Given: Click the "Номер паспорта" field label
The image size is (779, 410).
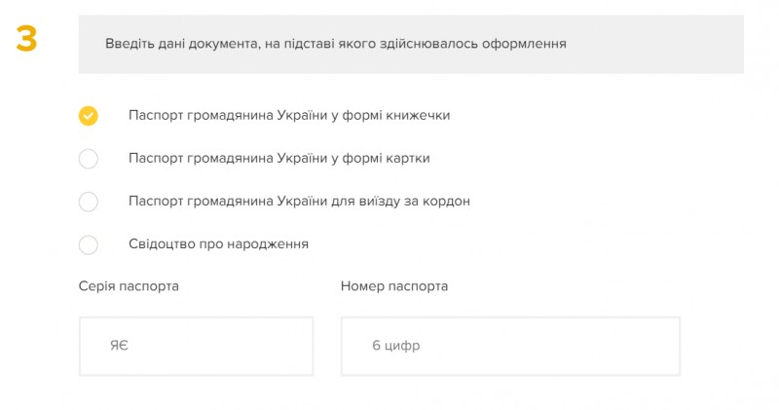Looking at the screenshot, I should [394, 286].
